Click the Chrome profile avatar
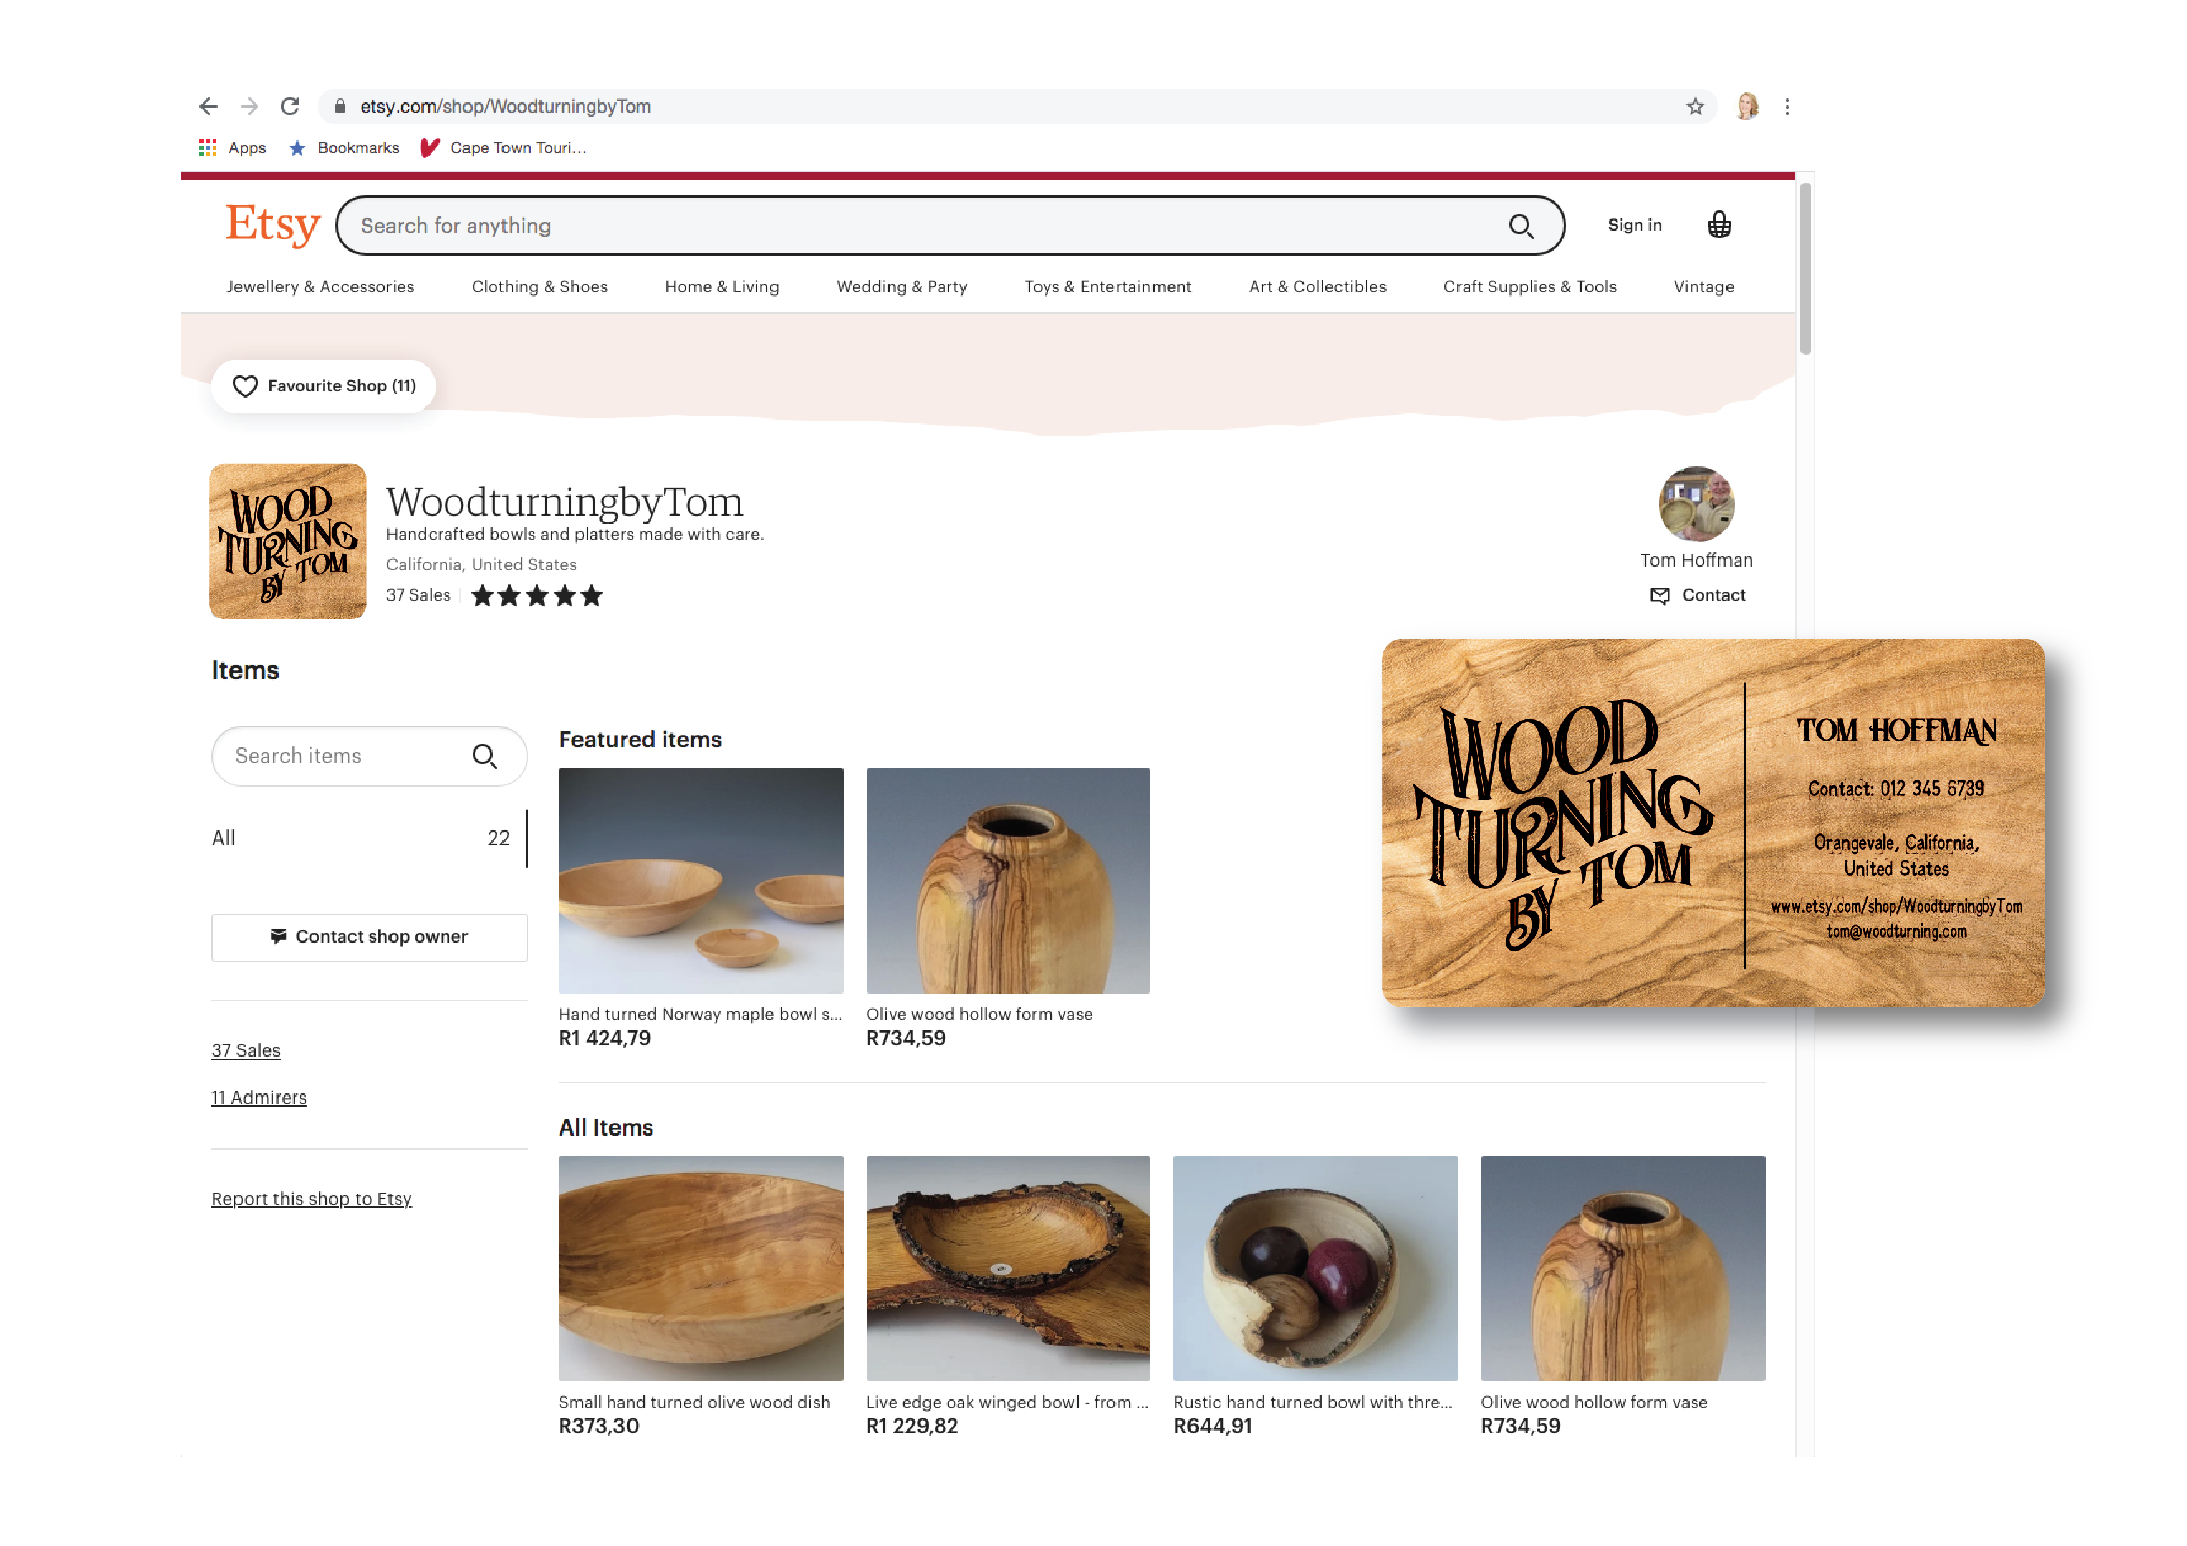This screenshot has height=1546, width=2187. tap(1747, 107)
